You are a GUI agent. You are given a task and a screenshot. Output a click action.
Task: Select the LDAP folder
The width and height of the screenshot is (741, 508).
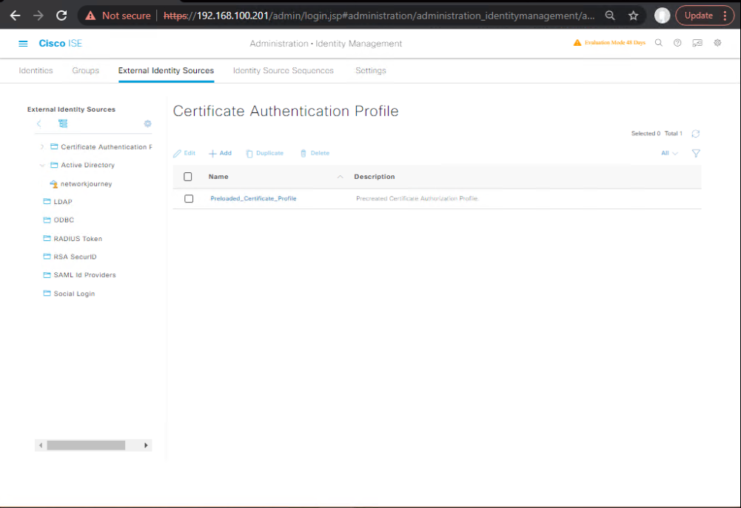coord(58,202)
